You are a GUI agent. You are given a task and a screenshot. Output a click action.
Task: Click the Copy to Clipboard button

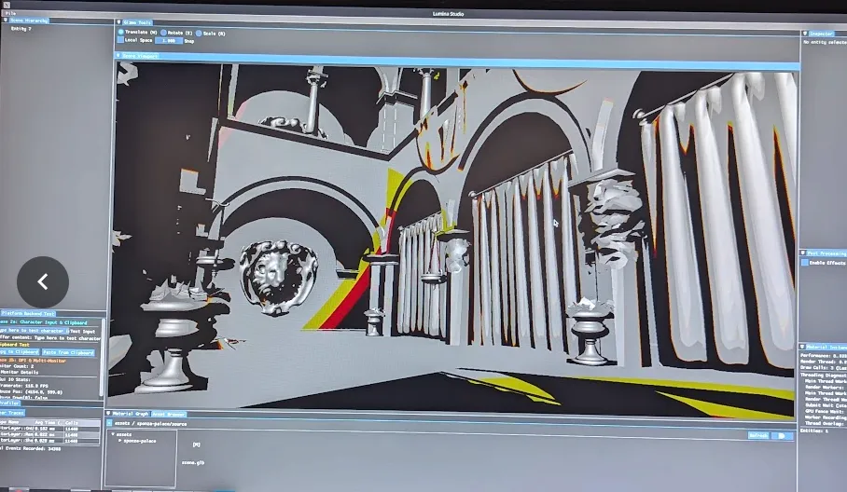pyautogui.click(x=20, y=351)
